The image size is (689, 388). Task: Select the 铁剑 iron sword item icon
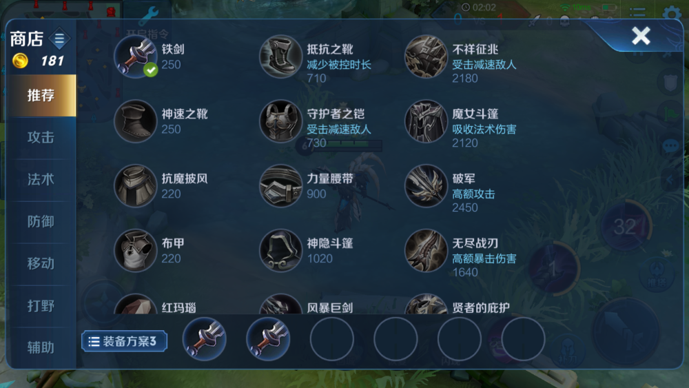[135, 57]
